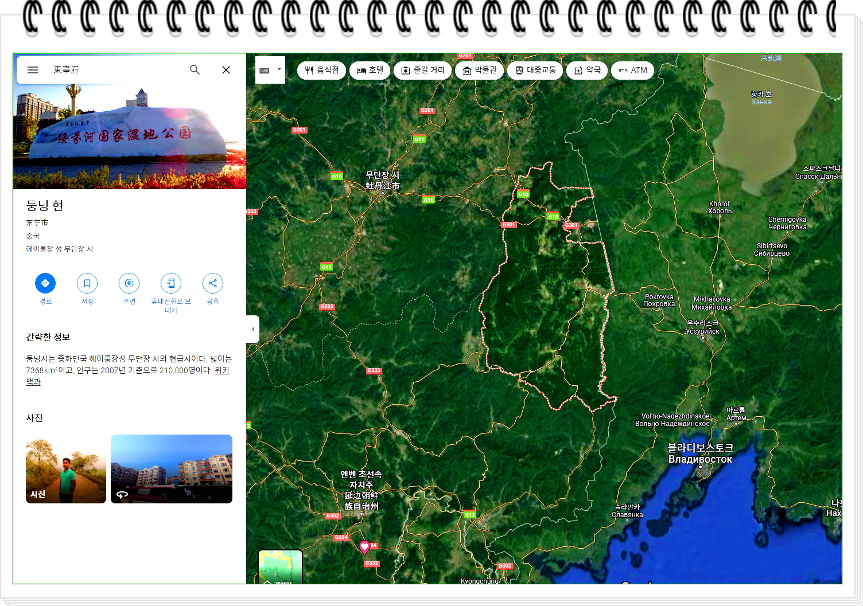The width and height of the screenshot is (863, 606).
Task: Share the place with 공유 icon
Action: point(213,283)
